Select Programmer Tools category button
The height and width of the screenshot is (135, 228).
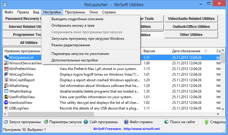(22, 35)
